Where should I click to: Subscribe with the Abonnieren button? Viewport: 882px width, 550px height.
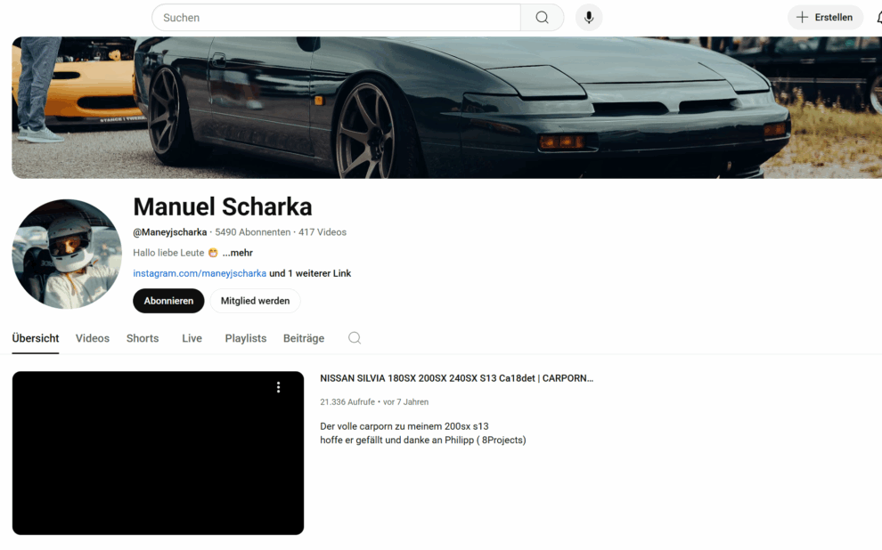[x=168, y=301]
